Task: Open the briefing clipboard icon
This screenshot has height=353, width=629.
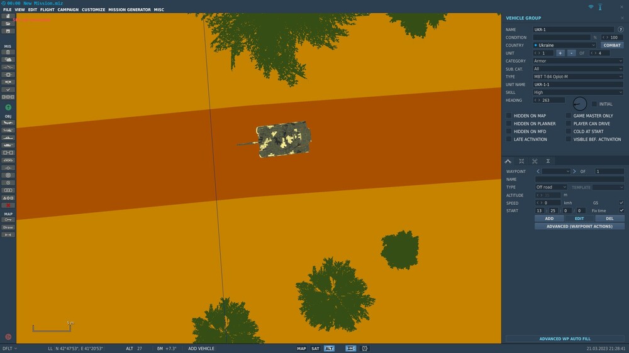Action: pyautogui.click(x=8, y=52)
